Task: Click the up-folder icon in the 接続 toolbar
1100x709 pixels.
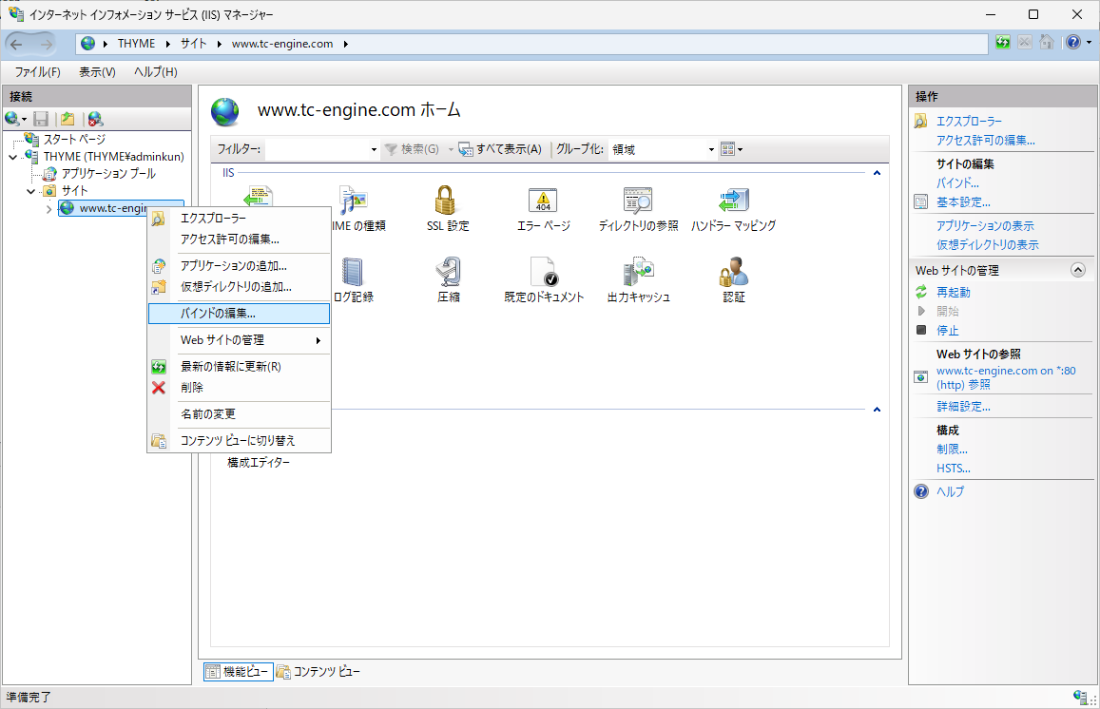Action: [68, 119]
